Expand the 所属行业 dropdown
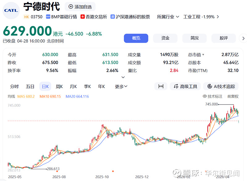This screenshot has width=247, height=181. pyautogui.click(x=168, y=17)
